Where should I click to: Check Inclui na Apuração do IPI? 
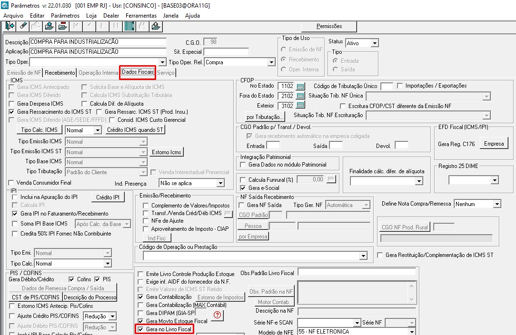15,197
